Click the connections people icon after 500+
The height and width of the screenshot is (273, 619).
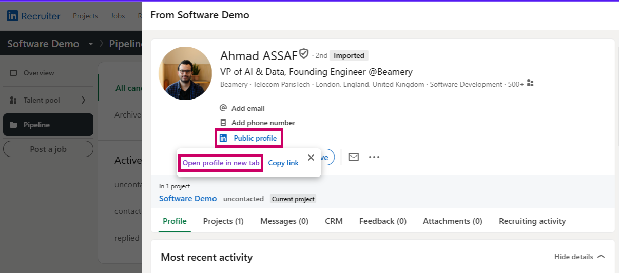point(530,83)
